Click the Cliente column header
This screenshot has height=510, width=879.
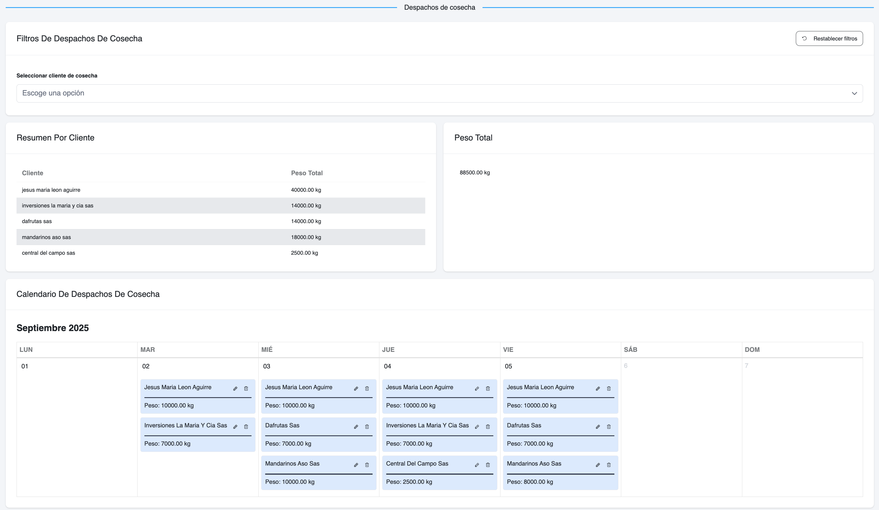coord(32,173)
